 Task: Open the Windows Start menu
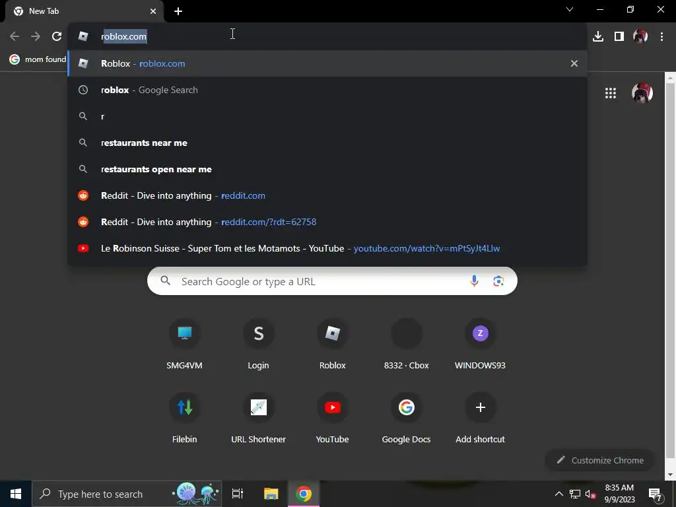pos(16,494)
